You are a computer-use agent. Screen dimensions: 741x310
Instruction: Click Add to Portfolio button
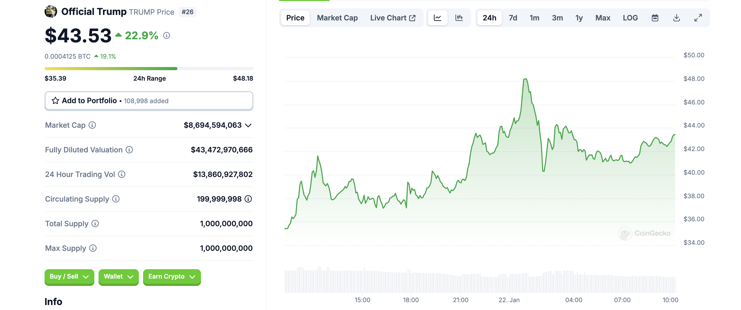[149, 101]
